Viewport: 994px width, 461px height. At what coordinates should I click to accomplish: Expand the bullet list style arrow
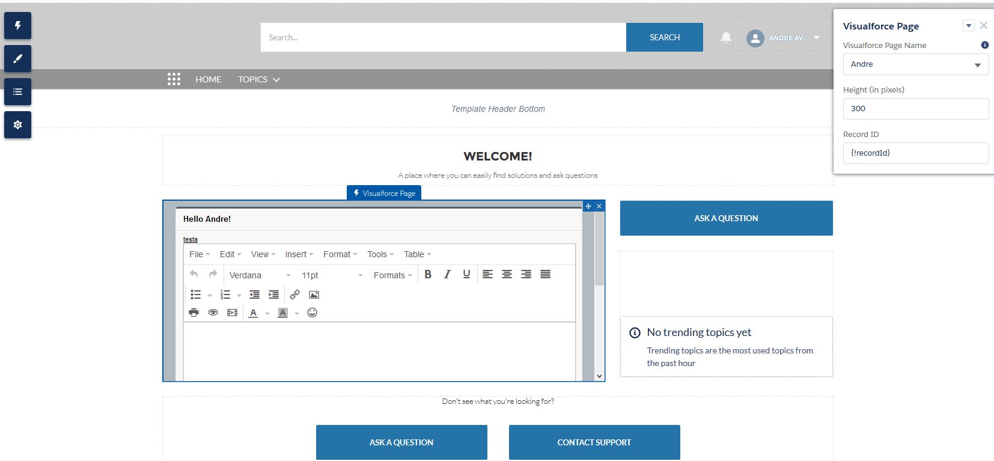(209, 295)
